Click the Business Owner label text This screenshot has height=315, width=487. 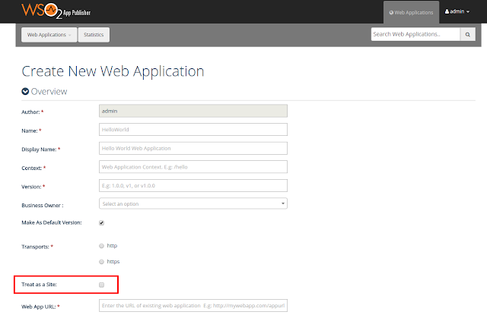[43, 206]
